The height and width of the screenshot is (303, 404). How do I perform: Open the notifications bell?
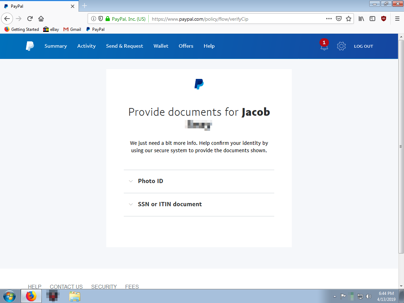(324, 45)
